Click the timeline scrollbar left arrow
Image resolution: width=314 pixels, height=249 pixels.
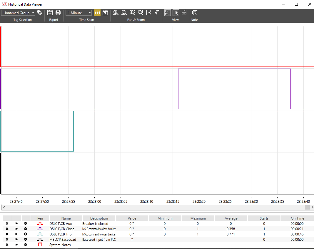click(4, 207)
